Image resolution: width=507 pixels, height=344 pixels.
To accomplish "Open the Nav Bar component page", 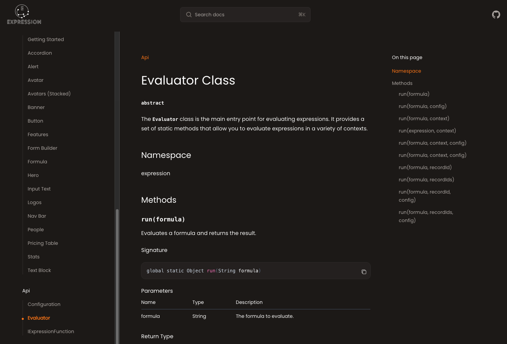I will coord(37,216).
